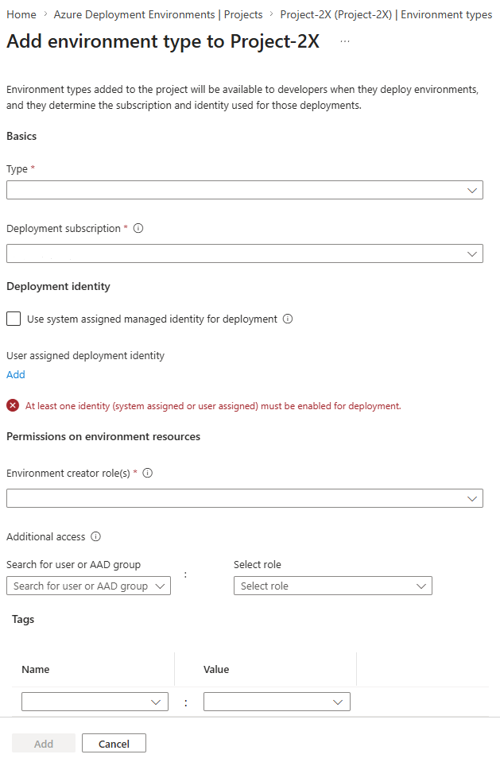Click info icon next to Environment creator role(s)
The height and width of the screenshot is (762, 500).
pyautogui.click(x=147, y=473)
